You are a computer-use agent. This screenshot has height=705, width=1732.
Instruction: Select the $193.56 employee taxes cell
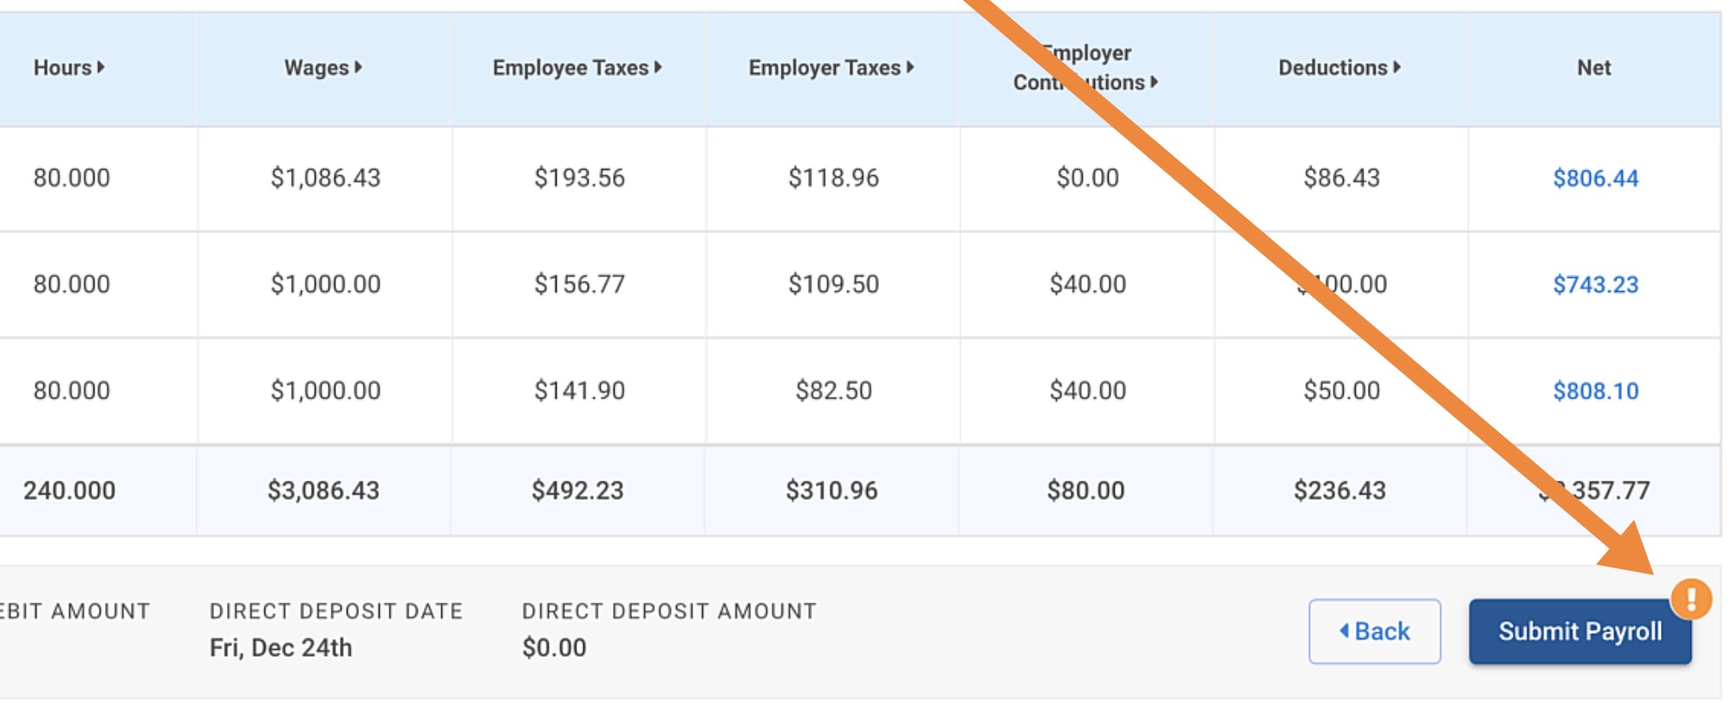pyautogui.click(x=579, y=178)
